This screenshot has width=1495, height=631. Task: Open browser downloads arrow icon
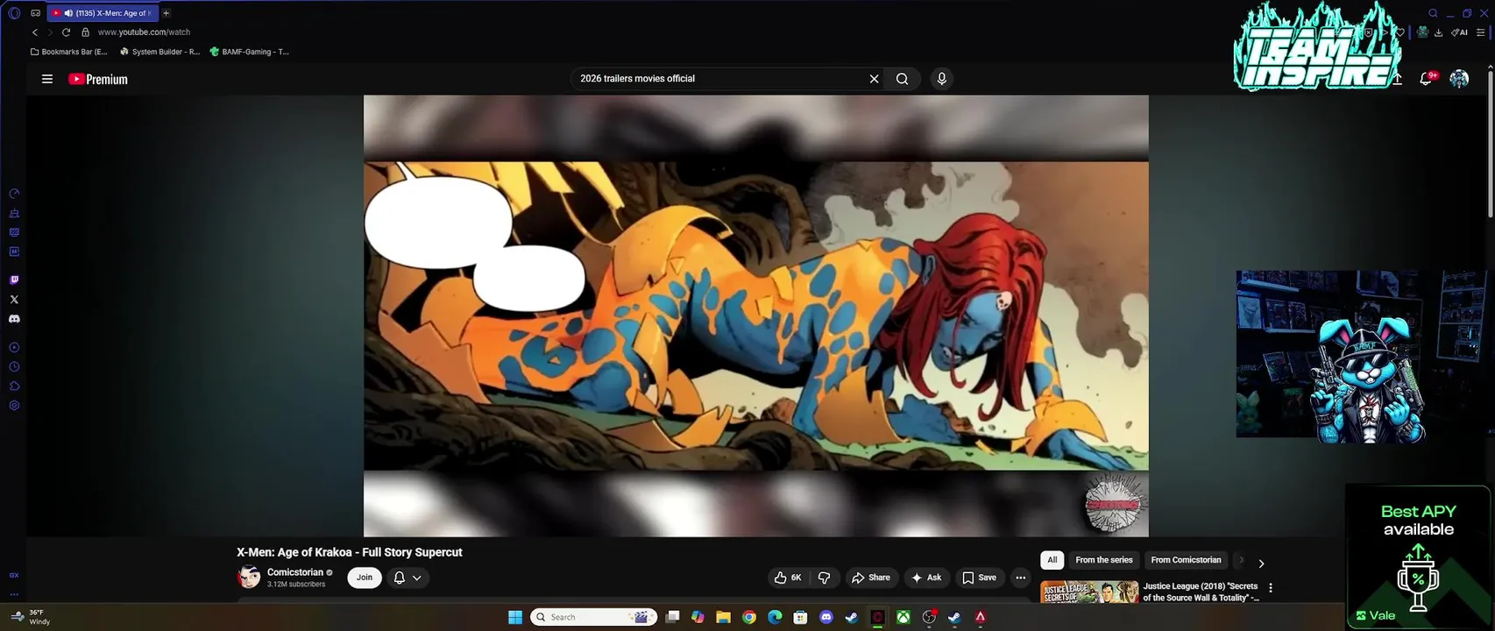point(1438,32)
